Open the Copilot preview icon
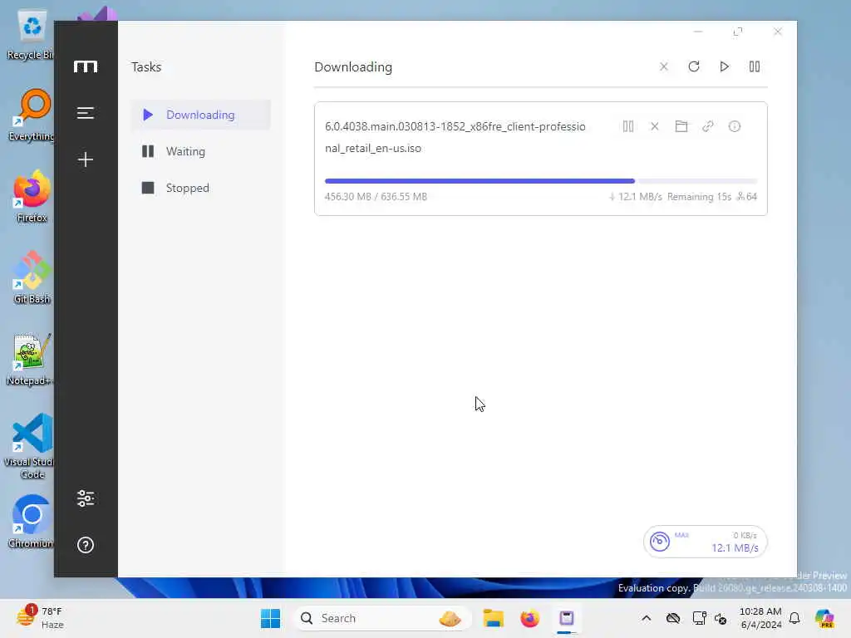The image size is (851, 638). point(824,618)
